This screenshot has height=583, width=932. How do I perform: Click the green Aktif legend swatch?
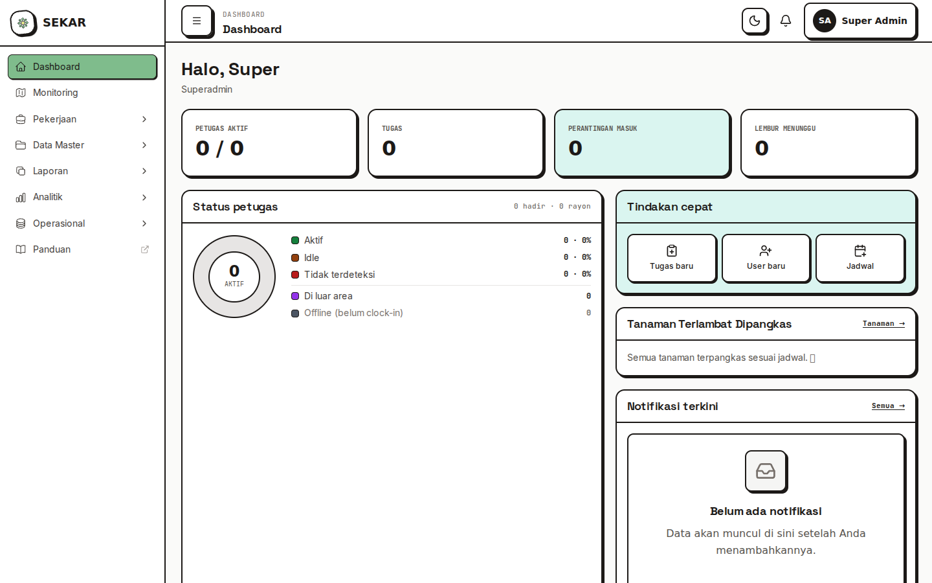pos(295,240)
